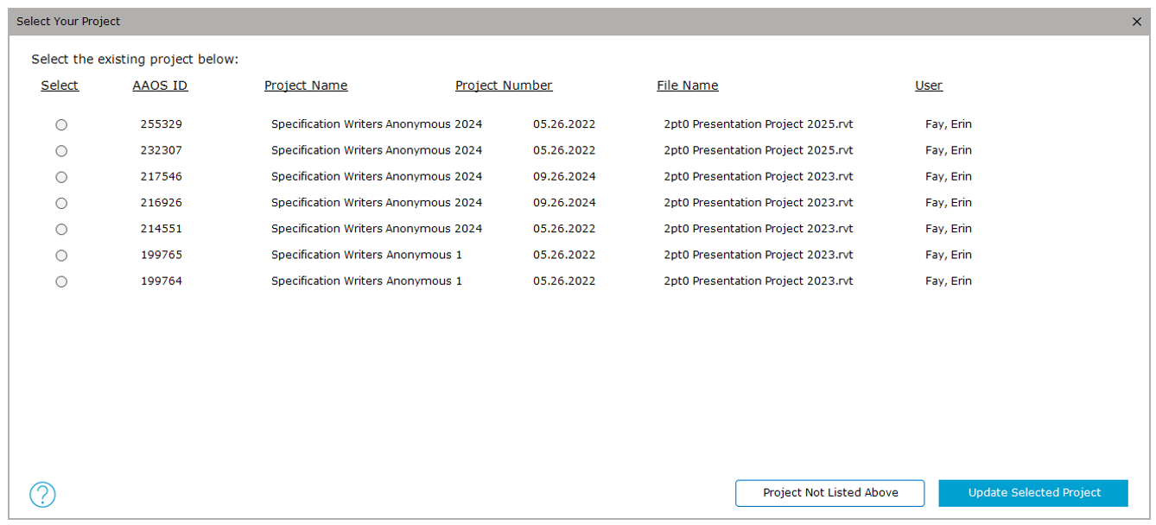Screen dimensions: 1156x525
Task: Click file name 2023.rvt in row 216926
Action: pos(759,203)
